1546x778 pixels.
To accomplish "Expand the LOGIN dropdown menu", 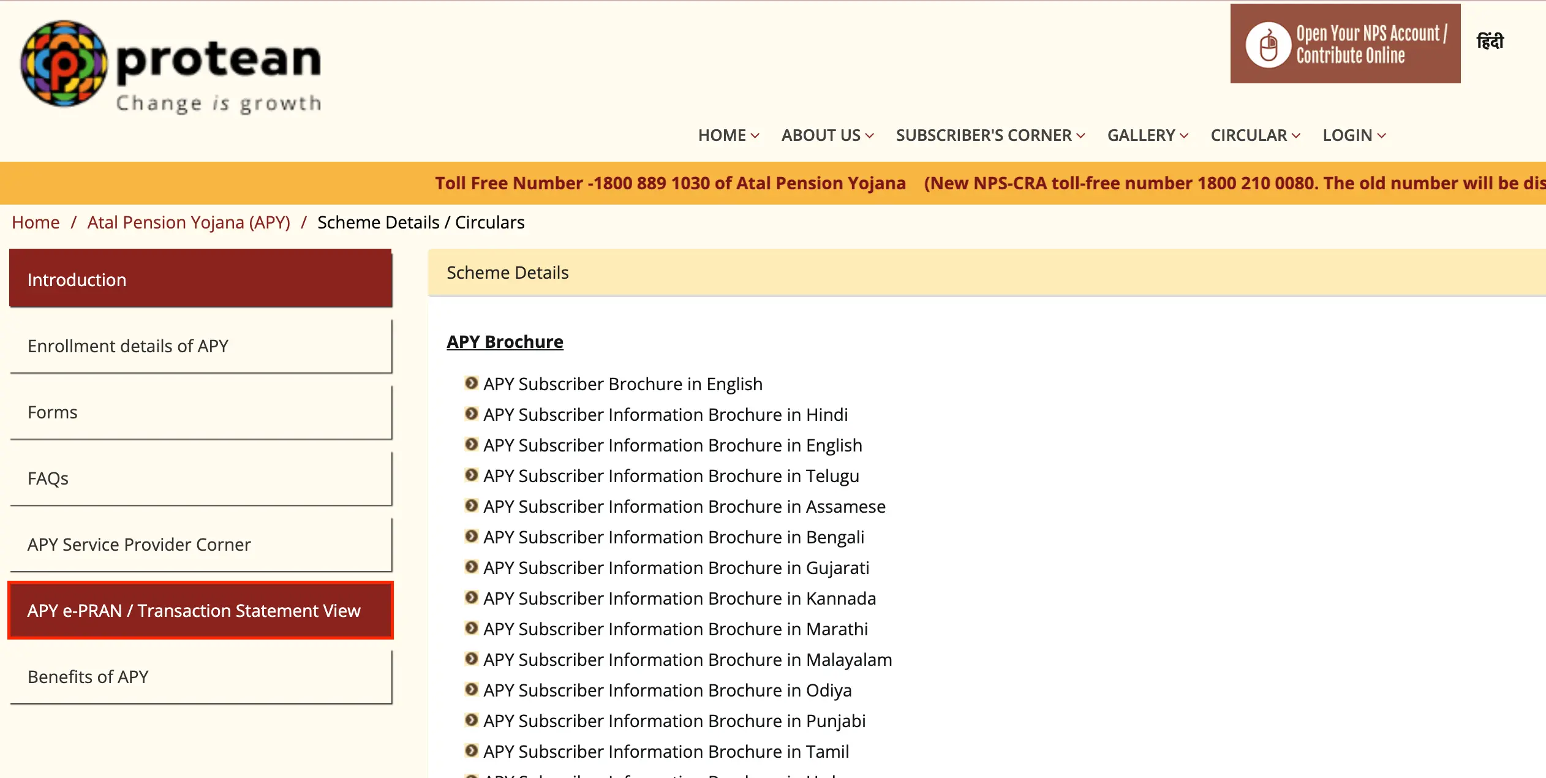I will (x=1354, y=135).
